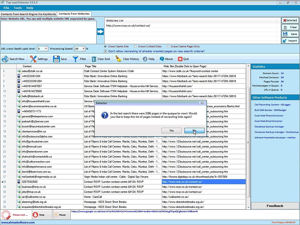Select the Crawl Same Page Only option
300x225 pixels.
point(168,47)
